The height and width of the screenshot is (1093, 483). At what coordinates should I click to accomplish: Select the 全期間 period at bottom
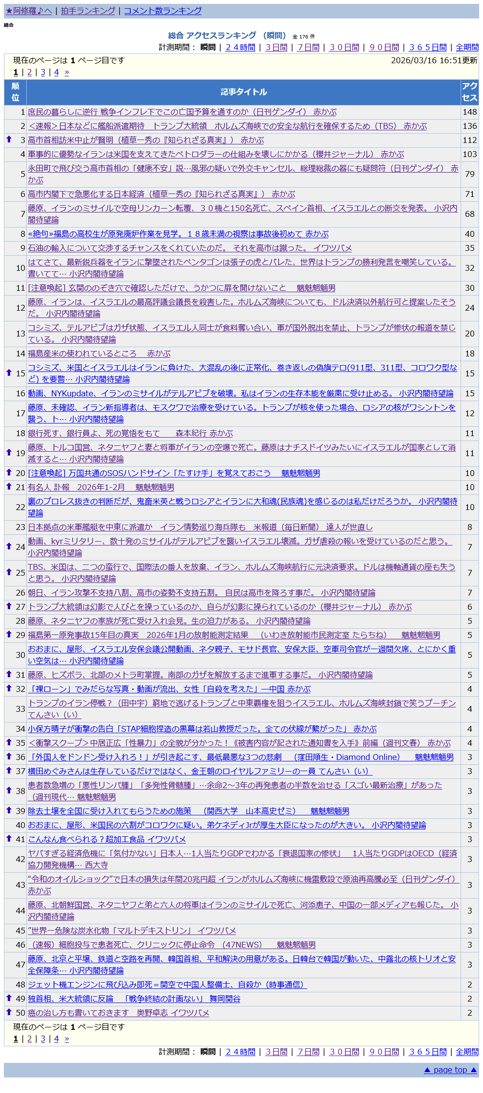coord(467,1052)
